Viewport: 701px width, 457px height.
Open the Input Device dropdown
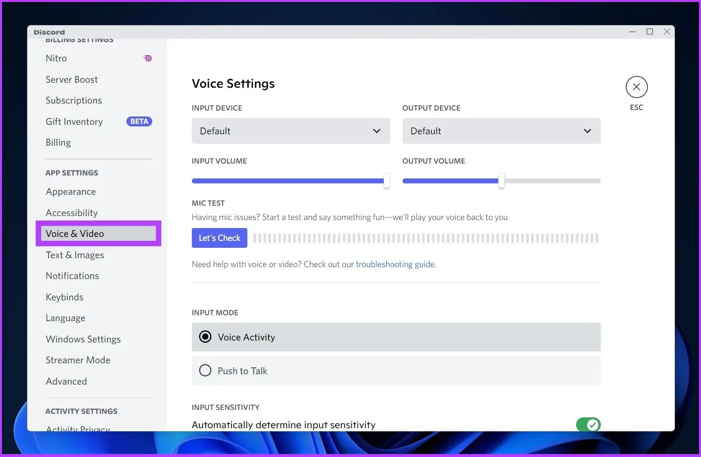(x=291, y=131)
